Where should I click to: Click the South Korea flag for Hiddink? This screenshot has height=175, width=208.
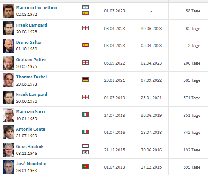click(85, 152)
